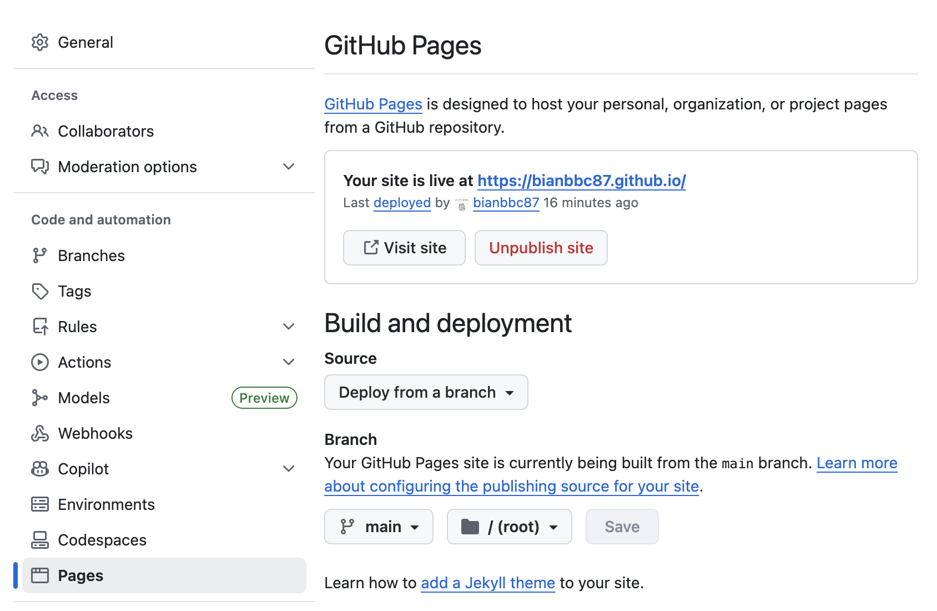The height and width of the screenshot is (611, 937).
Task: Expand the Rules section chevron
Action: [289, 327]
